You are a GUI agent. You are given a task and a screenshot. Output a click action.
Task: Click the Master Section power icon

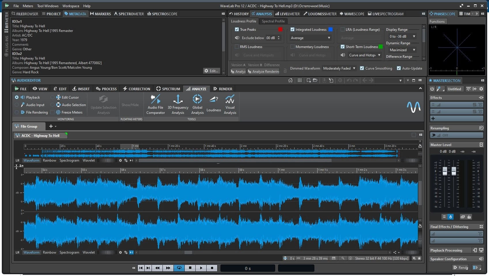click(x=432, y=89)
